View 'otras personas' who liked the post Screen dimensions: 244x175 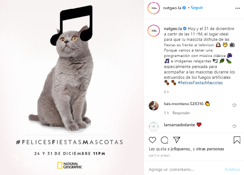click(x=210, y=149)
